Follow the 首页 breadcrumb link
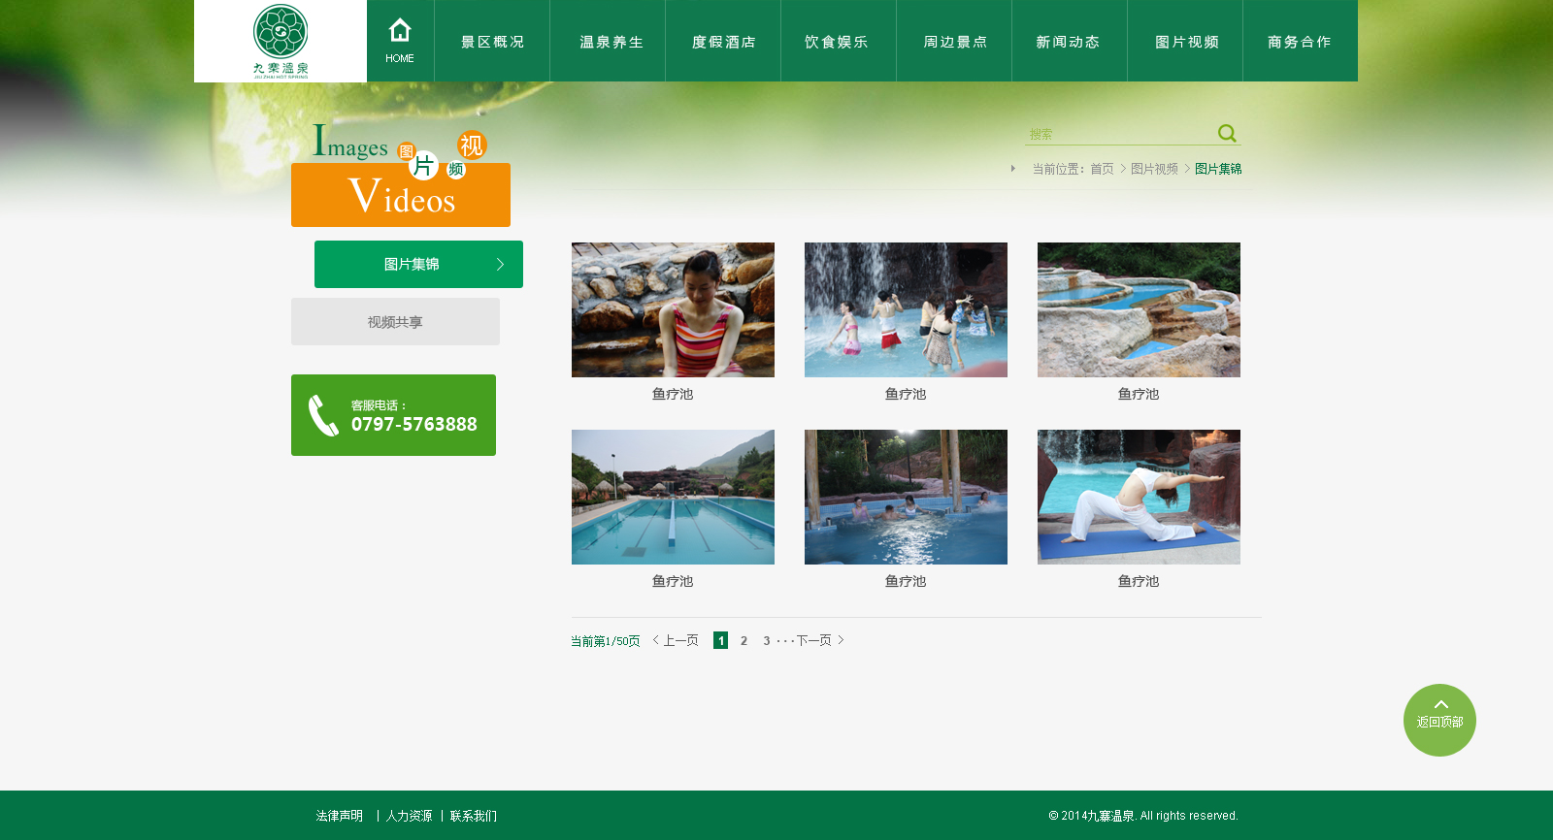This screenshot has height=840, width=1553. [1102, 169]
